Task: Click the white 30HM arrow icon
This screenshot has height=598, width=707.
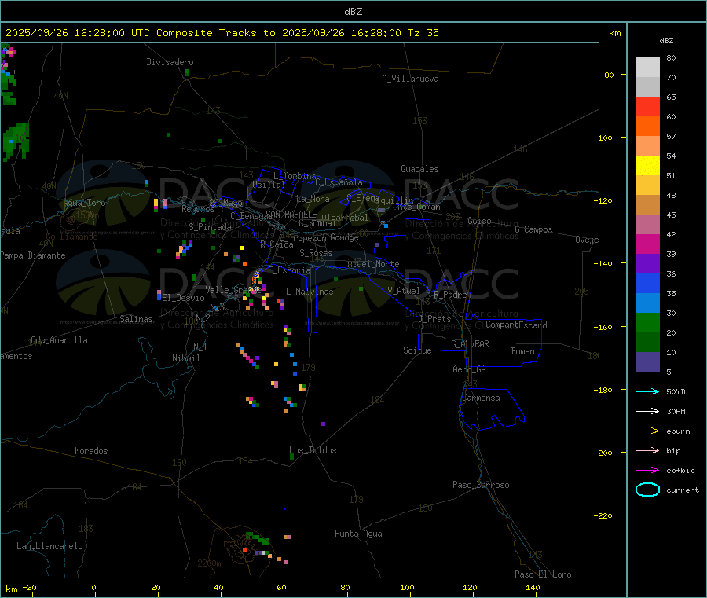Action: click(x=647, y=411)
